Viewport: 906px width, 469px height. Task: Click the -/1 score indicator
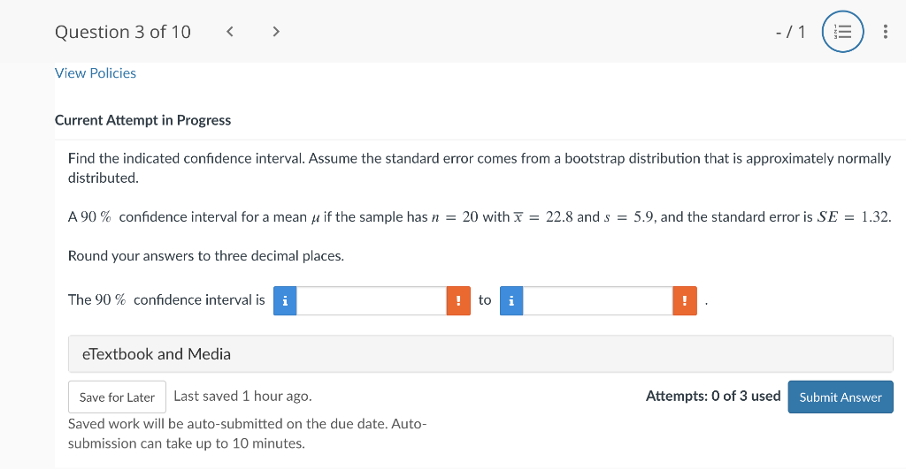[x=790, y=33]
